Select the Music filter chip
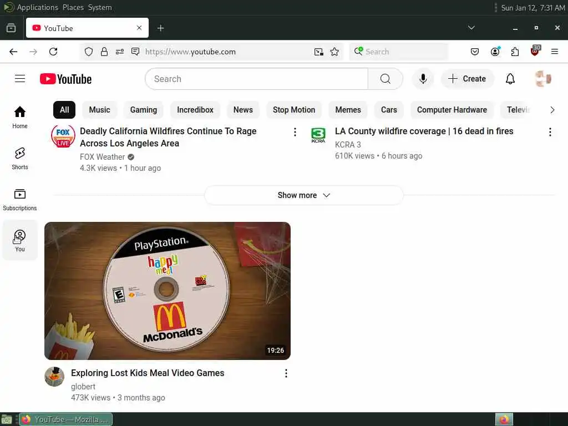568x426 pixels. [x=100, y=110]
